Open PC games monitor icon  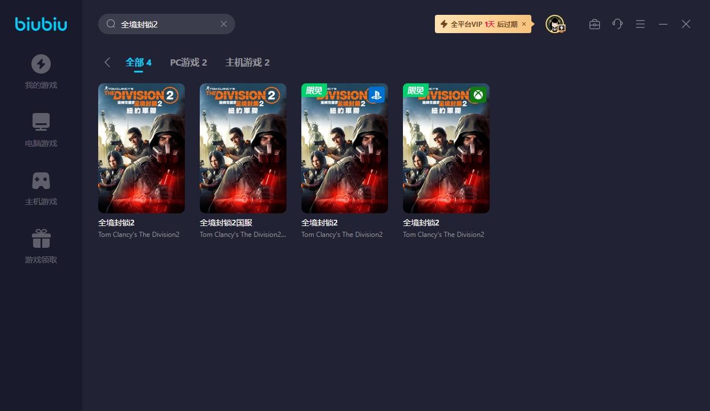(41, 122)
